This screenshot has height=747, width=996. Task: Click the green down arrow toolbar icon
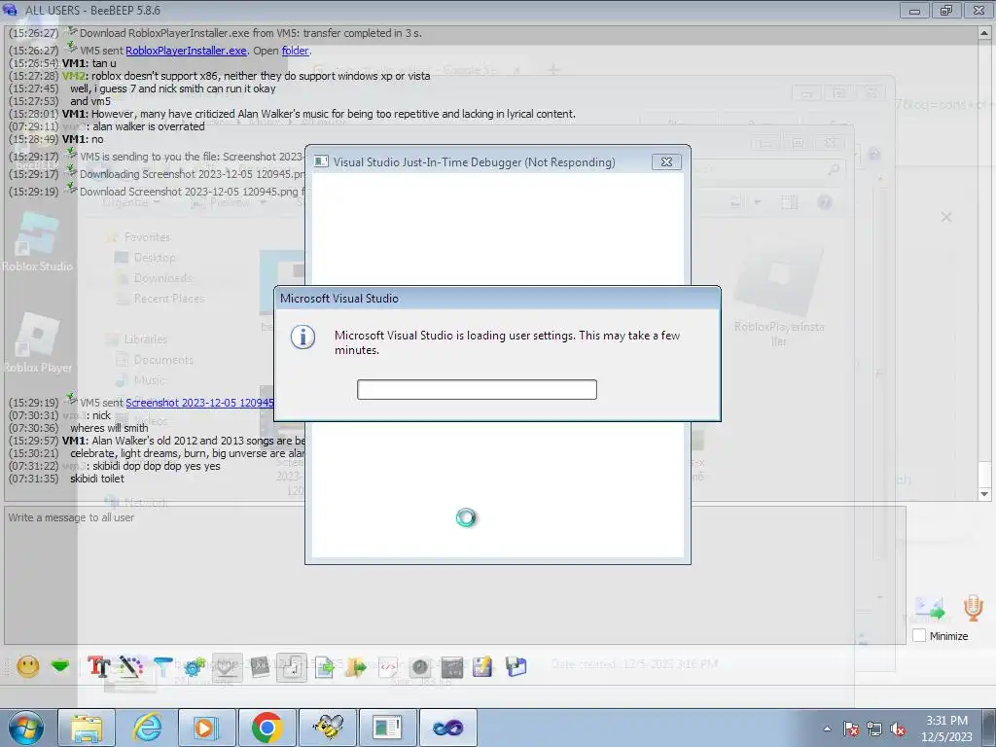60,666
